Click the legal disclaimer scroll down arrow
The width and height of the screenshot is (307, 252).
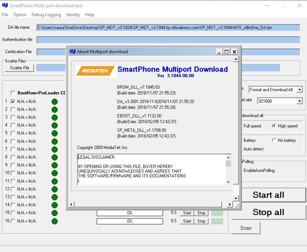pos(228,182)
